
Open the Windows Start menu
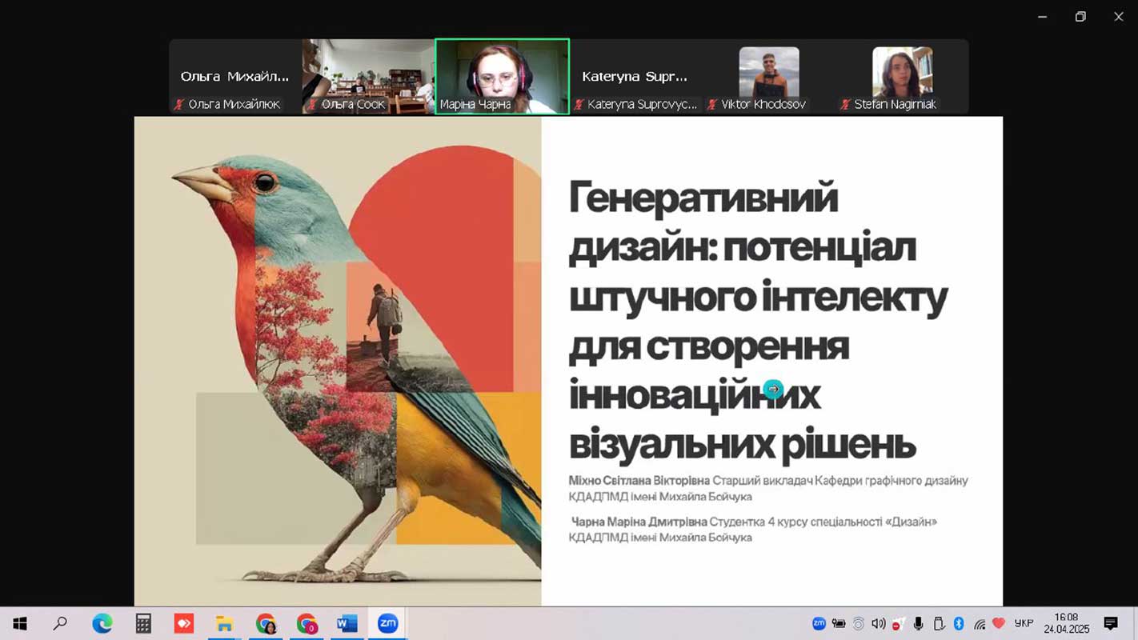click(x=19, y=624)
